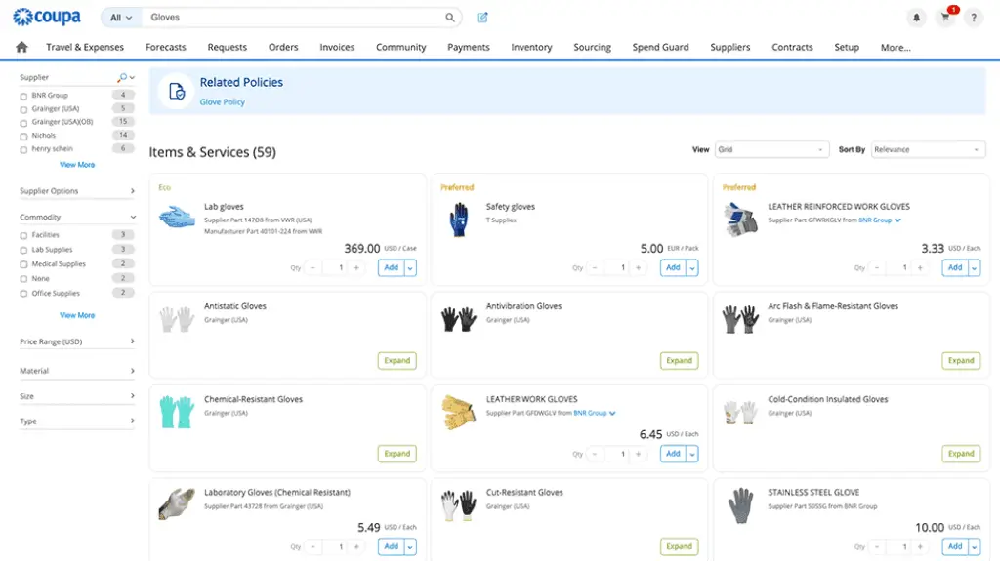The width and height of the screenshot is (1000, 561).
Task: Open the Sort By Relevance dropdown
Action: [x=928, y=150]
